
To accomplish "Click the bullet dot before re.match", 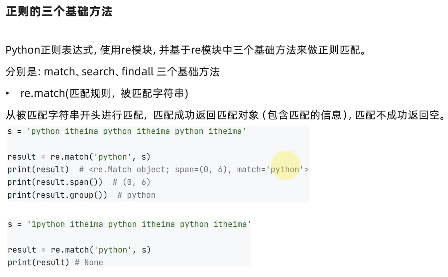I will coord(7,93).
